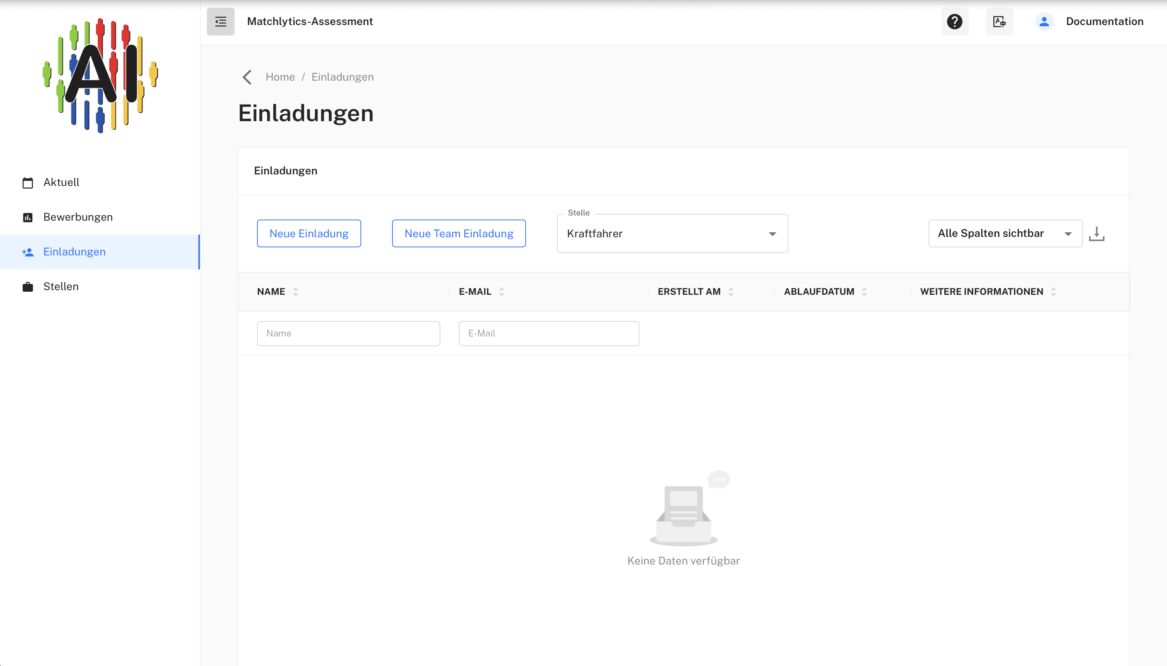The height and width of the screenshot is (666, 1167).
Task: Collapse the sidebar using the hamburger icon
Action: 220,22
